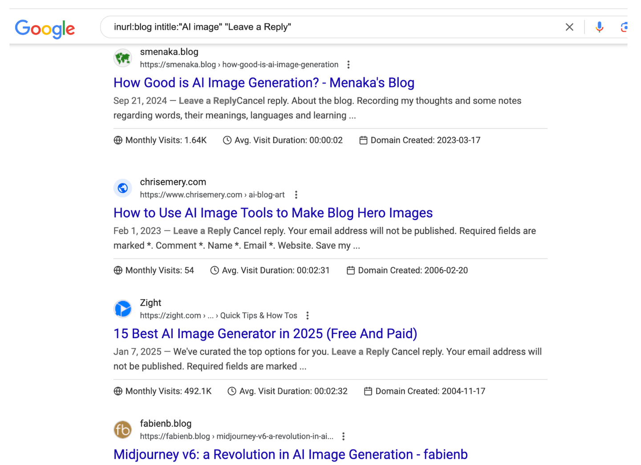Image resolution: width=641 pixels, height=465 pixels.
Task: Clear the search query with X icon
Action: click(569, 27)
